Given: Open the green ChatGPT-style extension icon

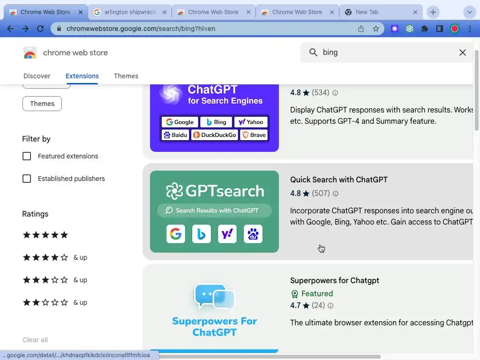Looking at the screenshot, I should [410, 29].
